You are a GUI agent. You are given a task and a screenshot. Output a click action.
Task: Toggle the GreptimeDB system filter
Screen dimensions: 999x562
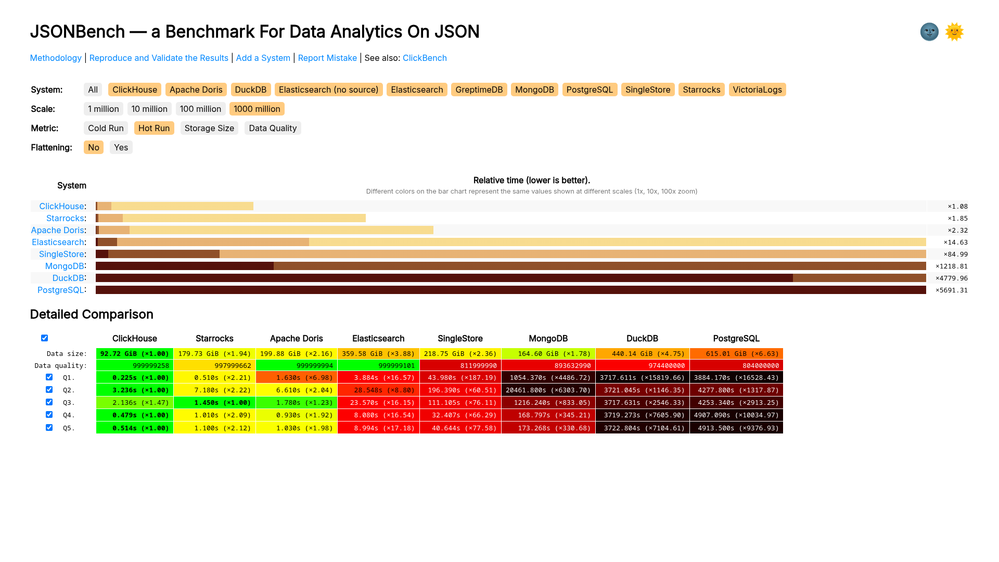[x=479, y=90]
